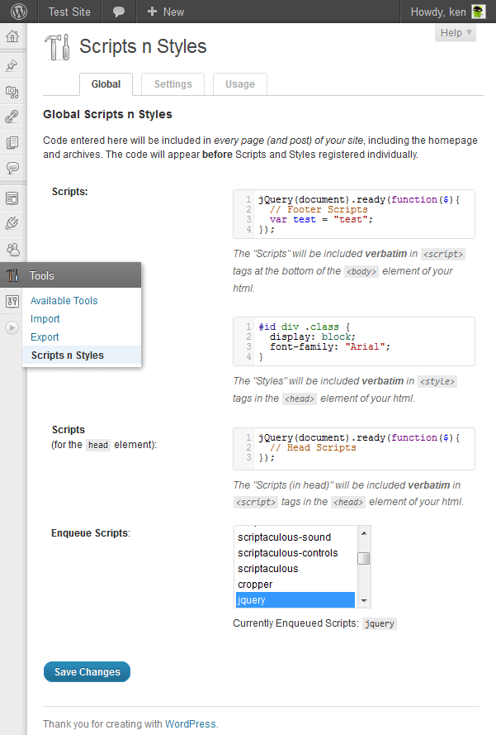
Task: Open Import in the Tools submenu
Action: [x=45, y=319]
